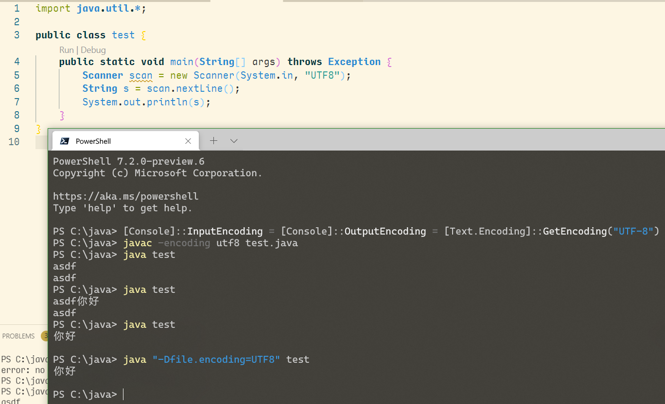Click the Debug code lens link
Viewport: 665px width, 404px height.
point(93,50)
